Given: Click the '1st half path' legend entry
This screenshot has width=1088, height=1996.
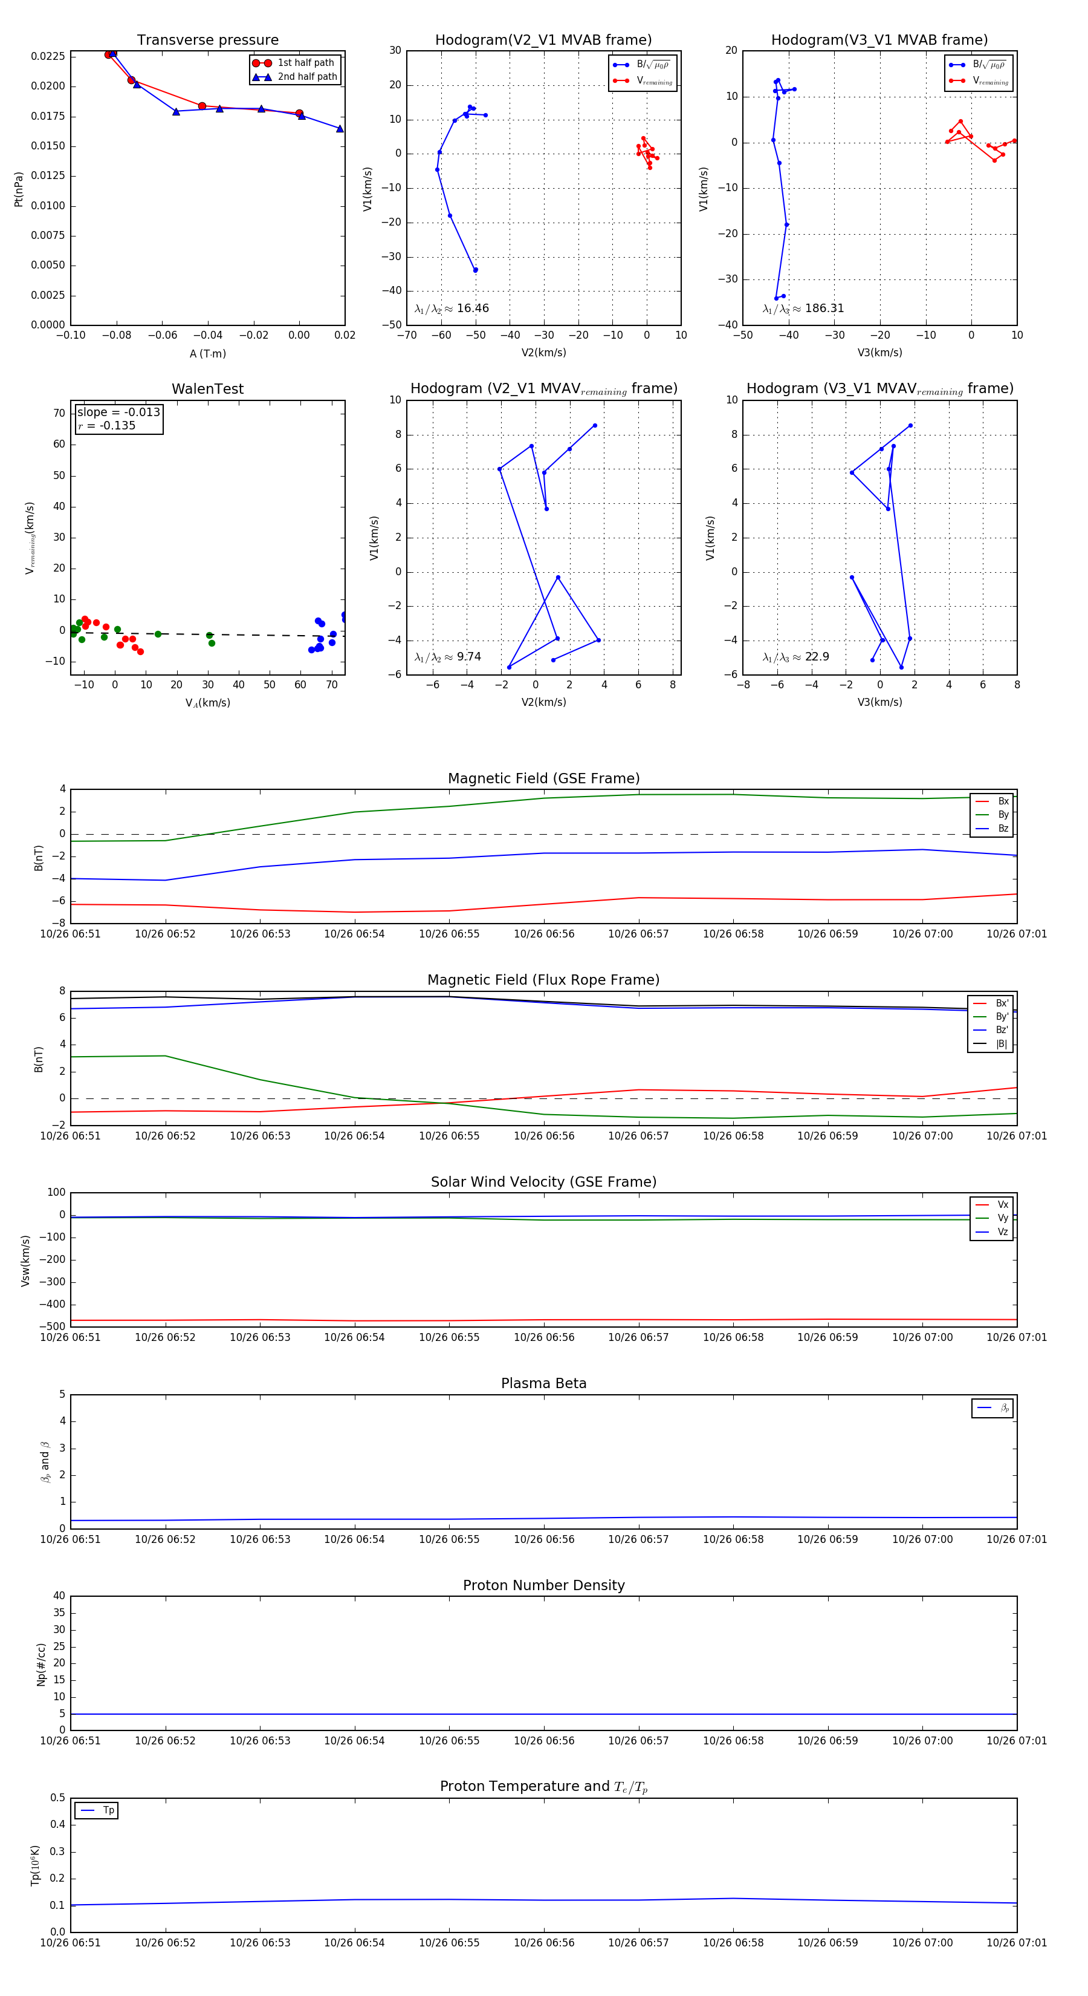Looking at the screenshot, I should click(294, 63).
